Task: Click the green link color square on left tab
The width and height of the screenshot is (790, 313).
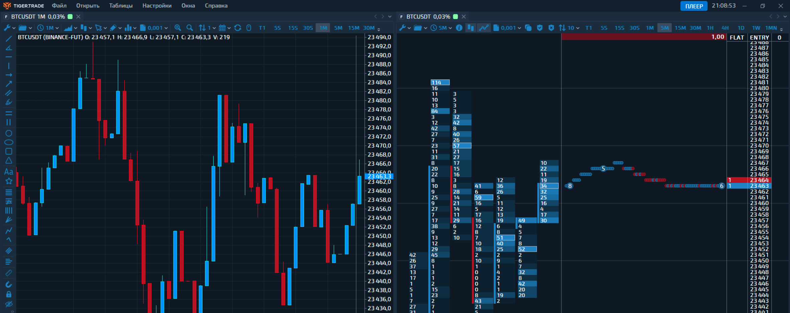Action: point(70,17)
